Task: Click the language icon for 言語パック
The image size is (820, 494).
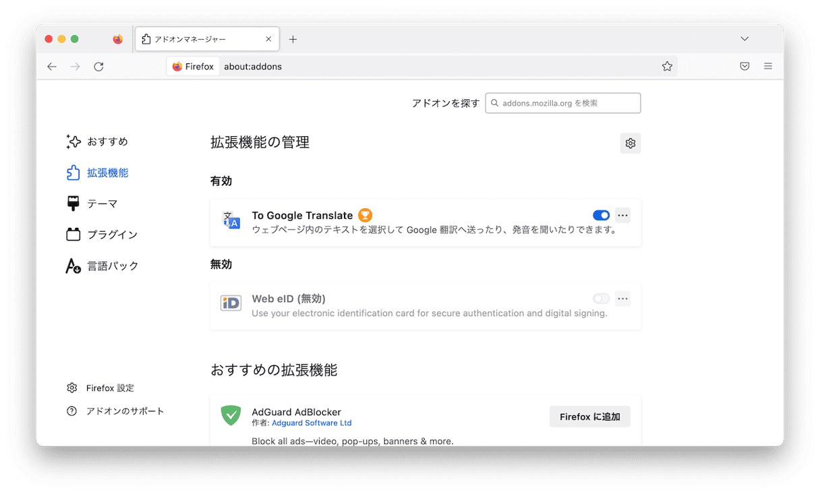Action: [73, 266]
